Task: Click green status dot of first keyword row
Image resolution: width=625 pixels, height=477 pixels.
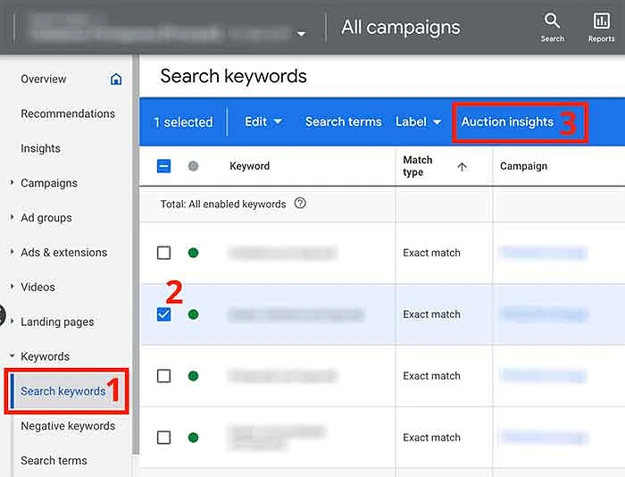Action: (194, 253)
